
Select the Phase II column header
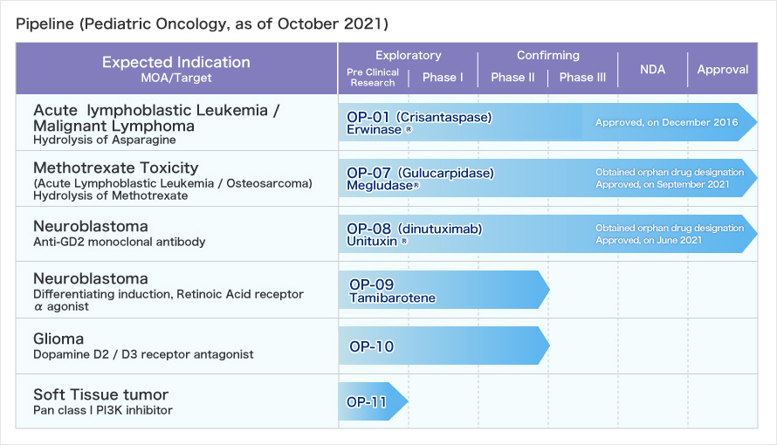tap(512, 78)
